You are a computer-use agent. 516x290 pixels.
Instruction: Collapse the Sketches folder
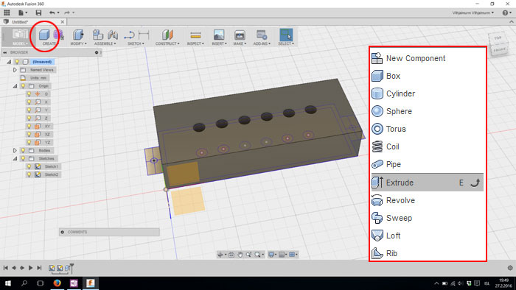pyautogui.click(x=15, y=158)
